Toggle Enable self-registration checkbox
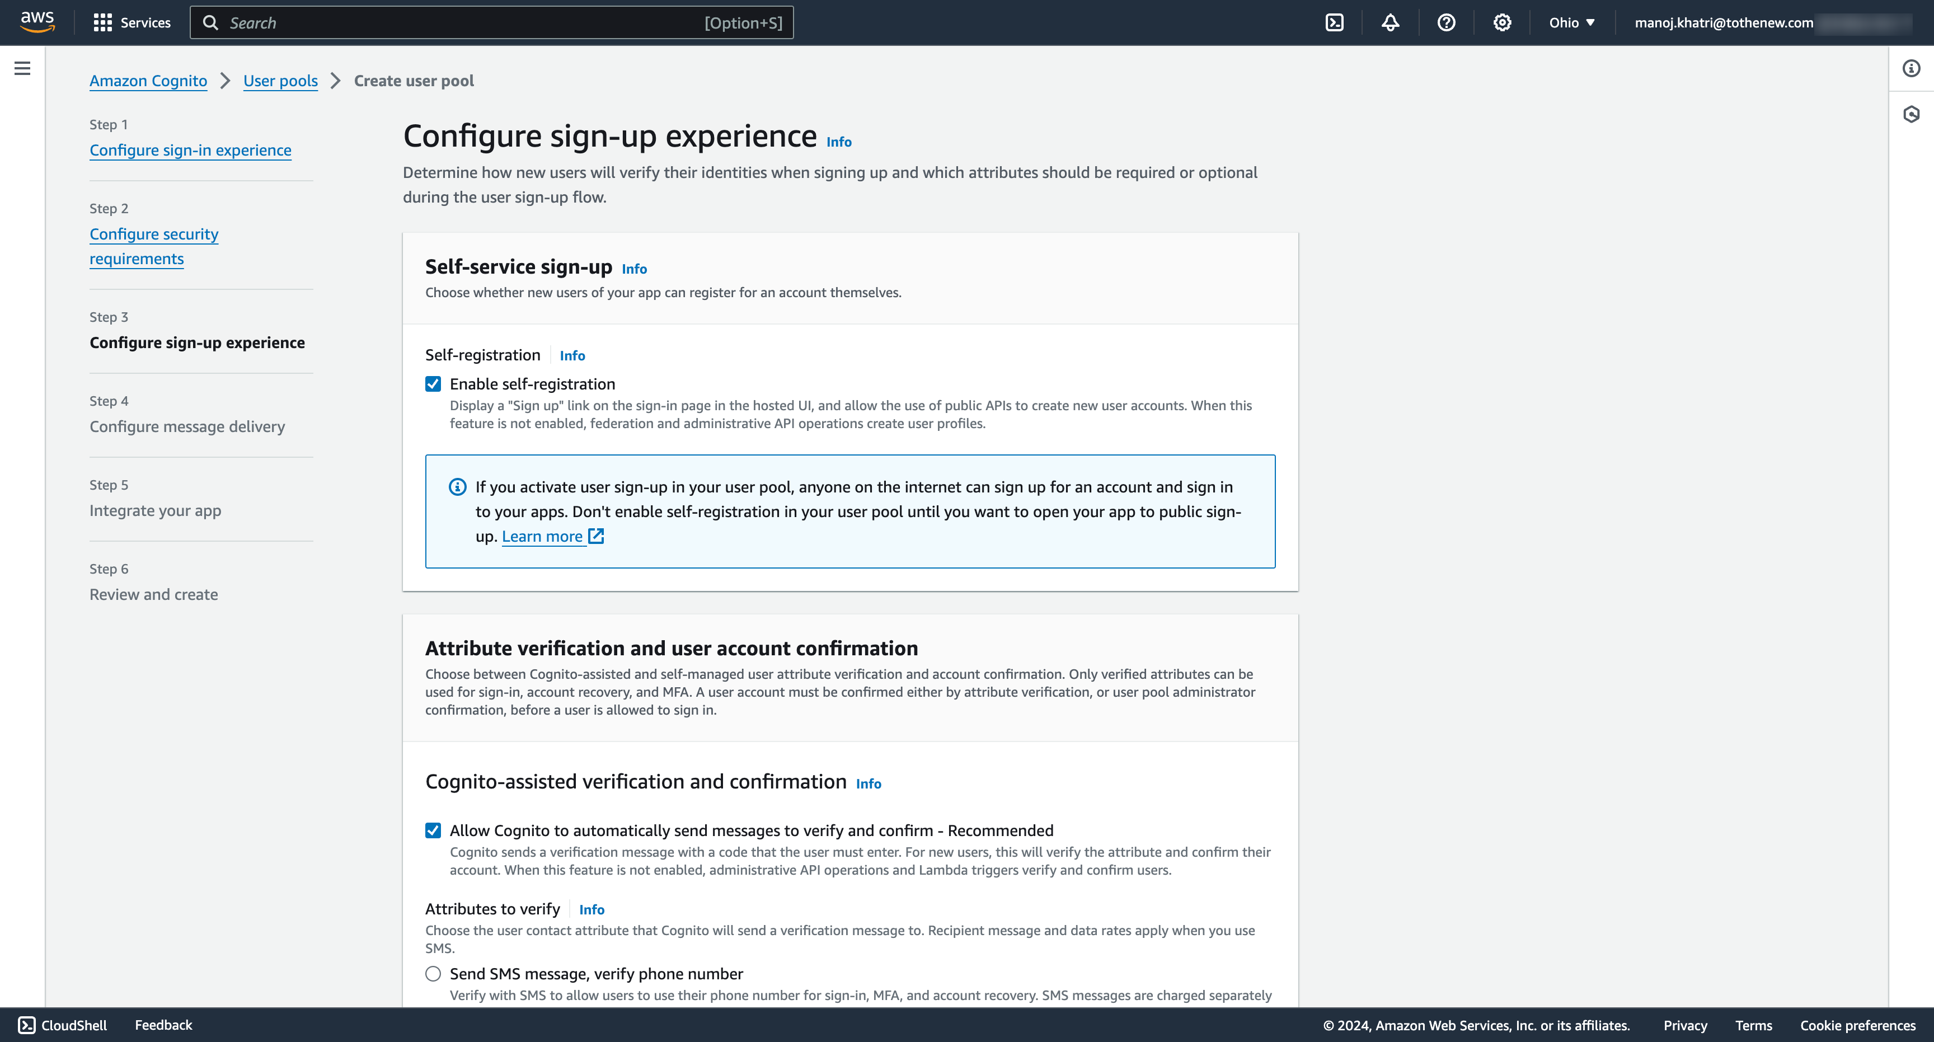Screen dimensions: 1934x1042 pyautogui.click(x=432, y=384)
